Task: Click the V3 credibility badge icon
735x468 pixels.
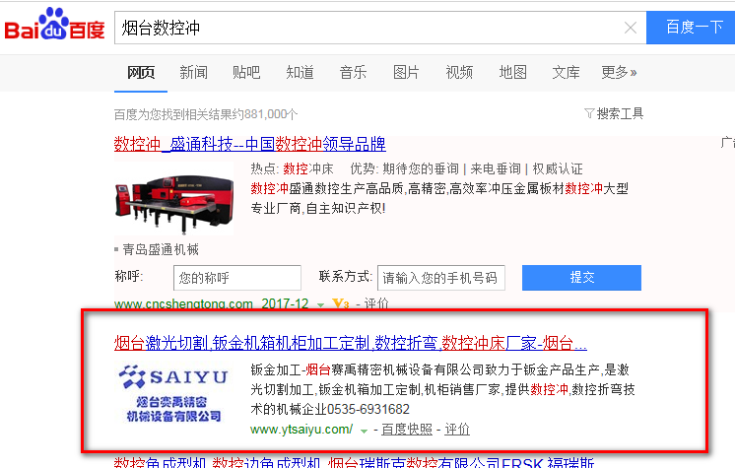Action: pyautogui.click(x=341, y=303)
